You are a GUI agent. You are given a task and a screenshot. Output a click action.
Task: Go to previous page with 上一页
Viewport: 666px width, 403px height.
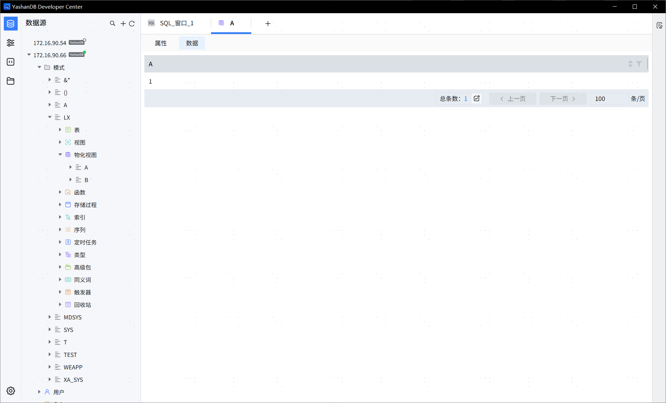click(x=513, y=98)
